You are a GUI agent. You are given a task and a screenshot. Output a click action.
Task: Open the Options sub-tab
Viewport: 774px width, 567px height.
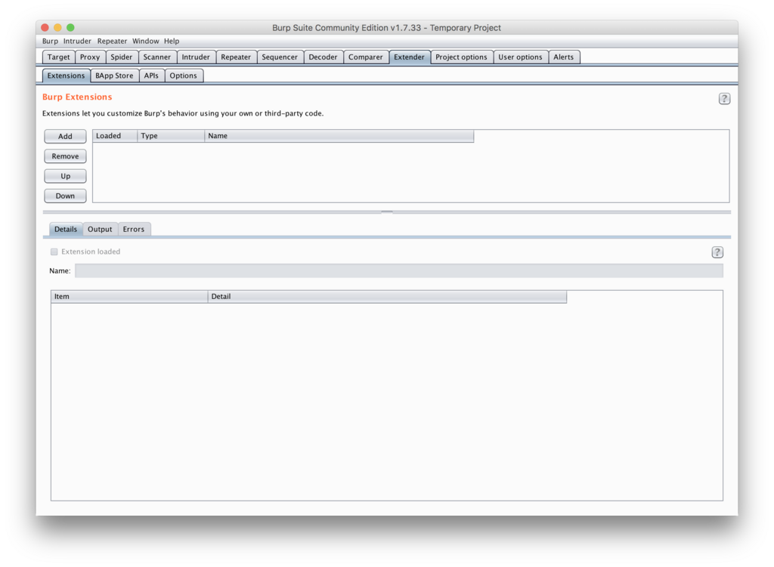[x=183, y=75]
